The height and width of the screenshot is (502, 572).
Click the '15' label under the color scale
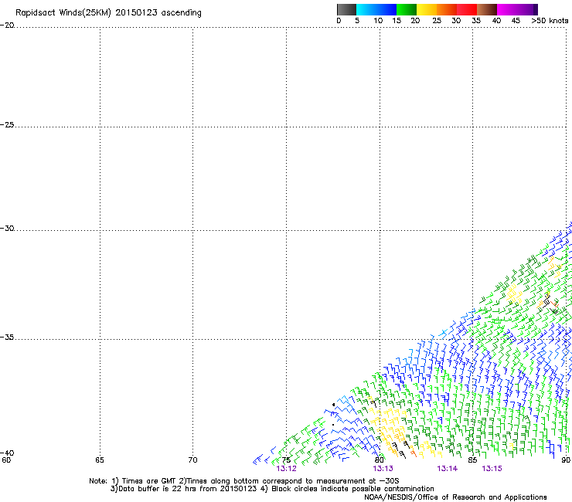tap(397, 21)
